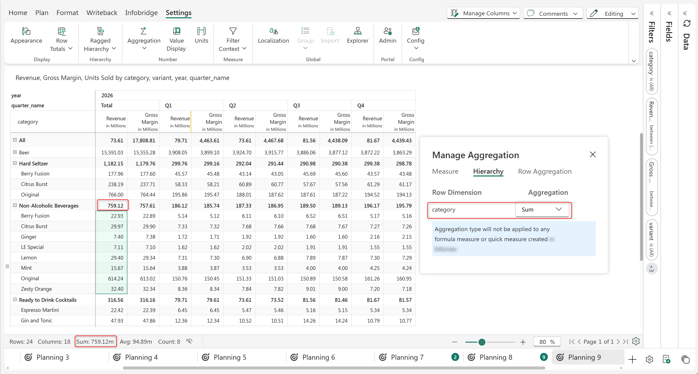This screenshot has width=698, height=374.
Task: Open the Sum aggregation dropdown
Action: click(542, 209)
